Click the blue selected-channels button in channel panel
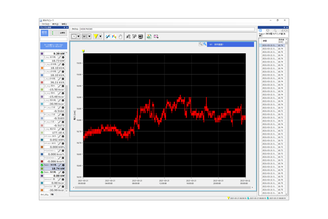The width and height of the screenshot is (328, 219). click(x=44, y=33)
